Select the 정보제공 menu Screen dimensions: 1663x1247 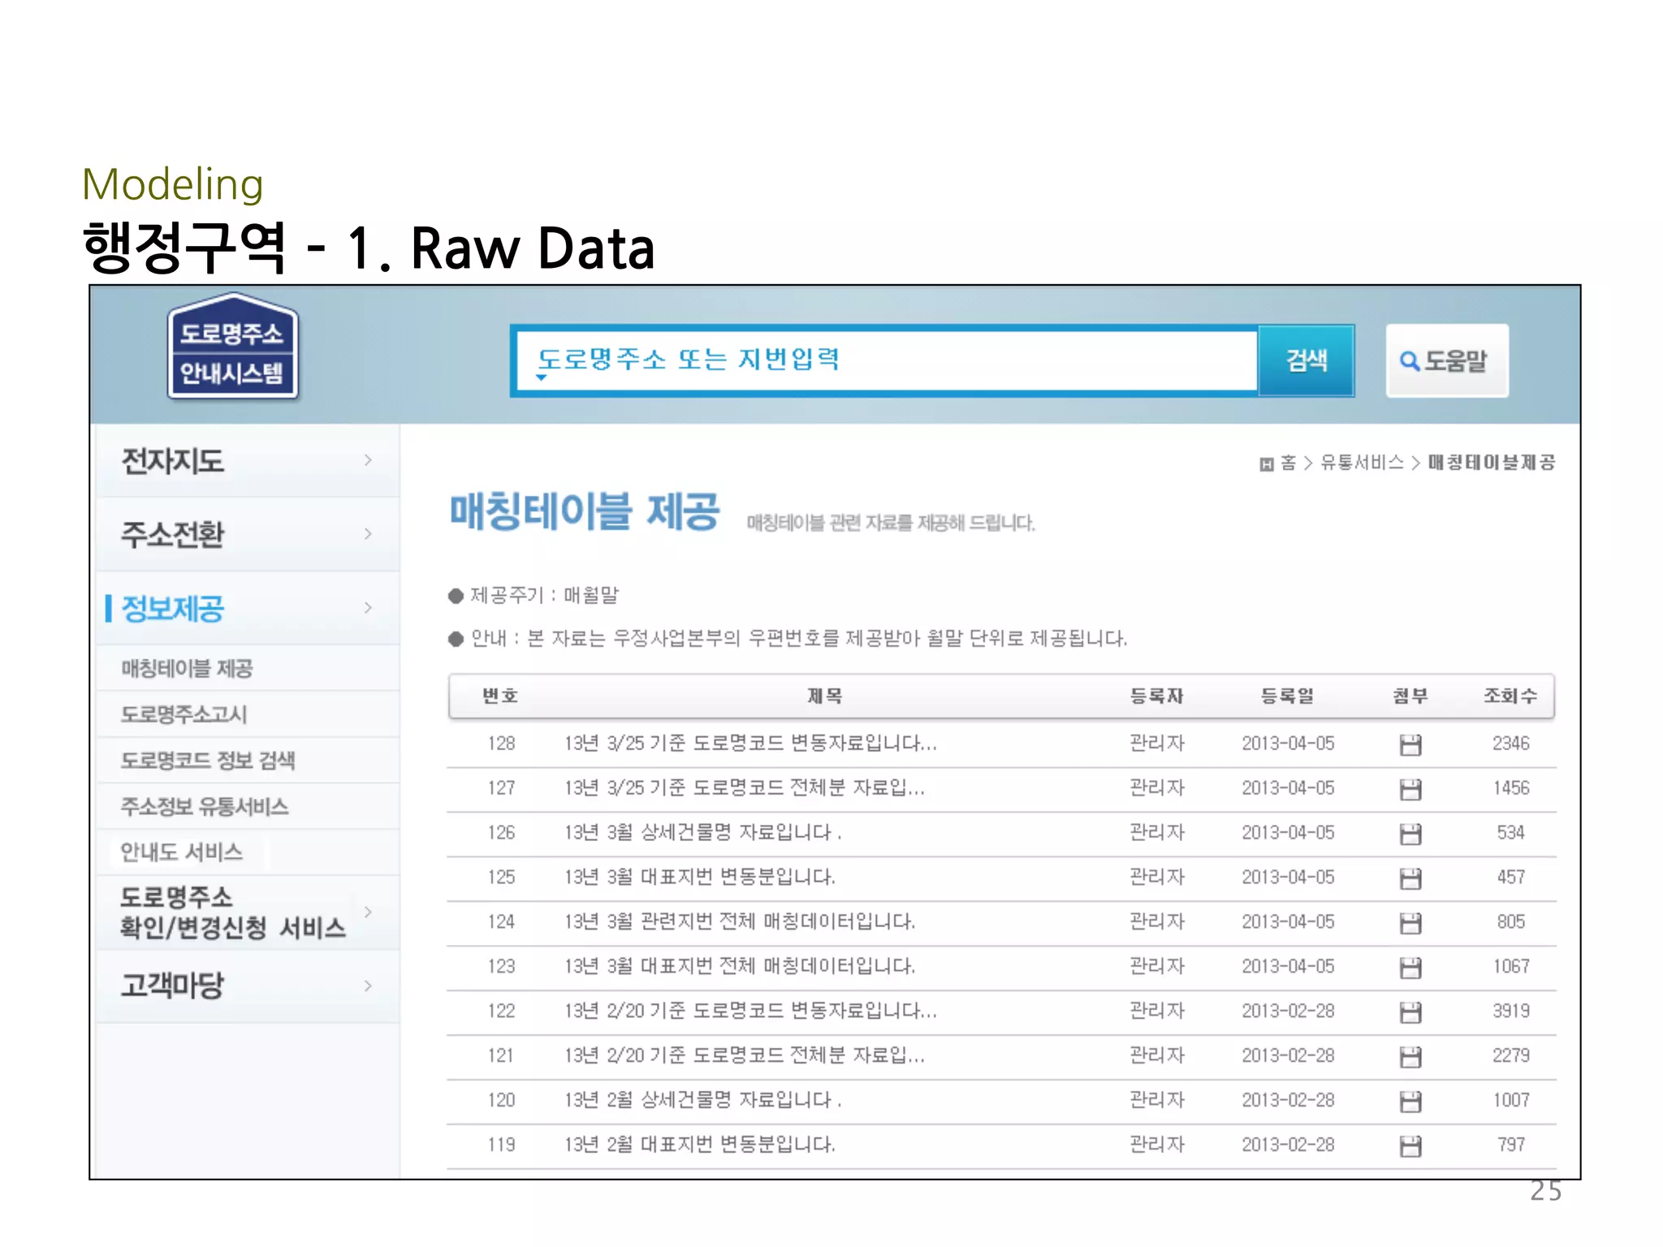247,608
